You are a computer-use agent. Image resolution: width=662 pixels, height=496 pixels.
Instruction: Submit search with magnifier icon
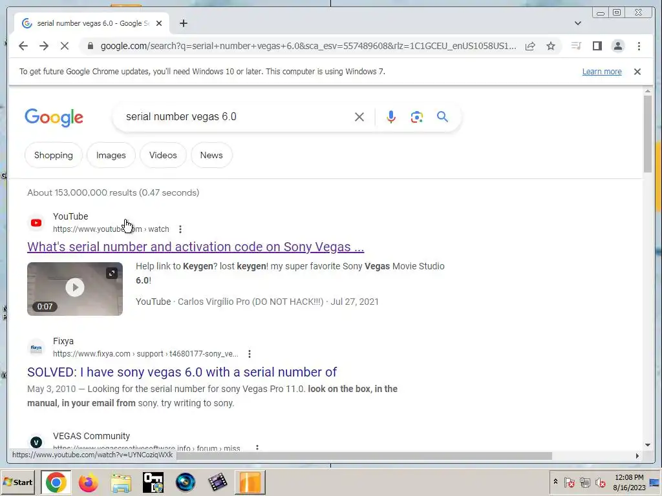pos(442,117)
